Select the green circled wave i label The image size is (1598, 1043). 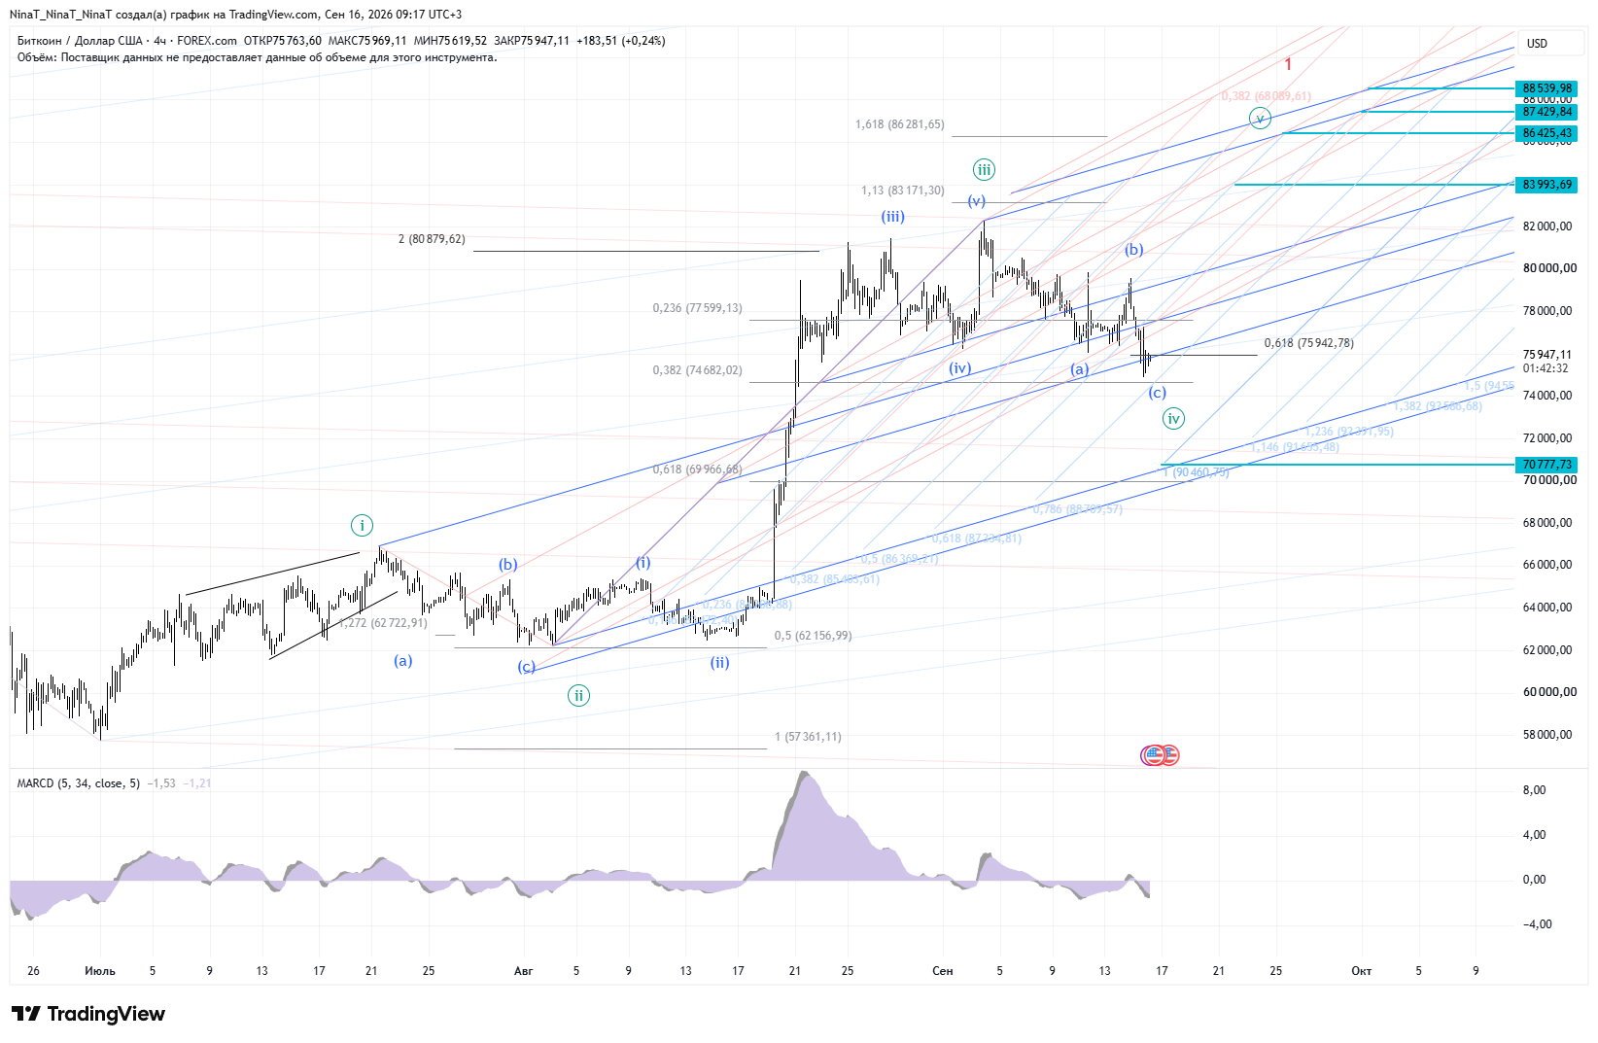(x=362, y=526)
